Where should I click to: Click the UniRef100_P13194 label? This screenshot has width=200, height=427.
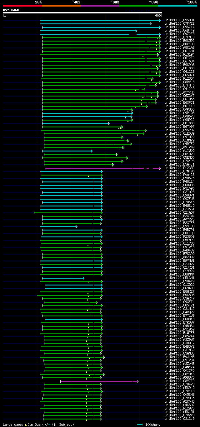pos(179,54)
